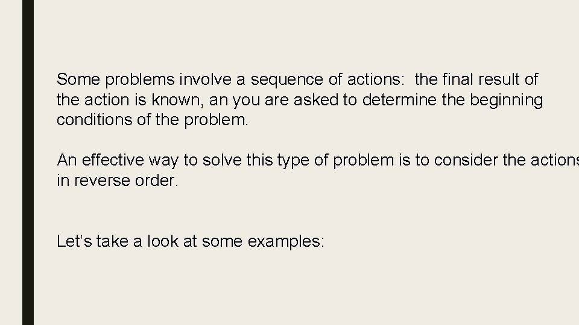Screen dimensions: 579x325
Task: Click the word "beginning" ending the second line
Action: click(x=506, y=101)
